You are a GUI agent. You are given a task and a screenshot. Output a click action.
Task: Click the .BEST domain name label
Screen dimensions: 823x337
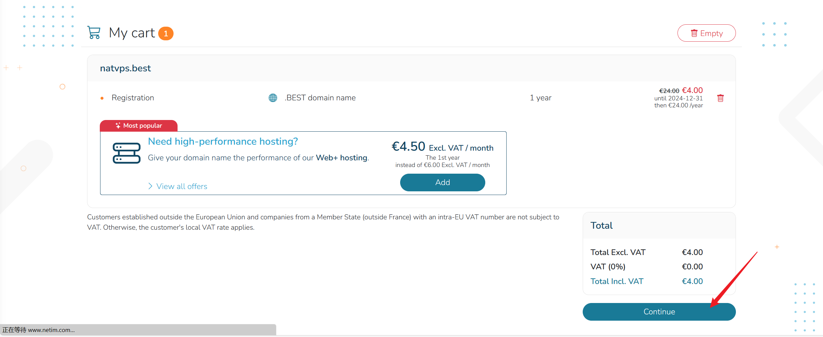point(320,98)
